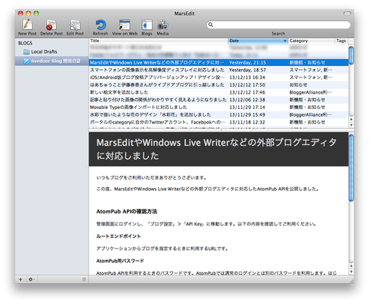Image resolution: width=369 pixels, height=304 pixels.
Task: Toggle Date column sort order arrow
Action: [x=285, y=41]
